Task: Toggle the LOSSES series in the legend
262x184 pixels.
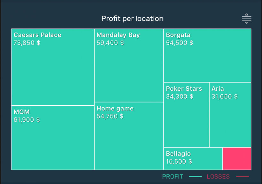Action: 218,176
